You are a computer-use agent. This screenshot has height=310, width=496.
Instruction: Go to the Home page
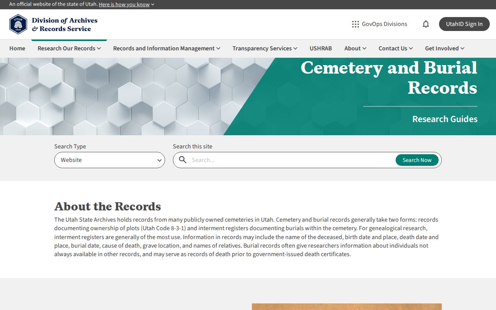point(17,48)
